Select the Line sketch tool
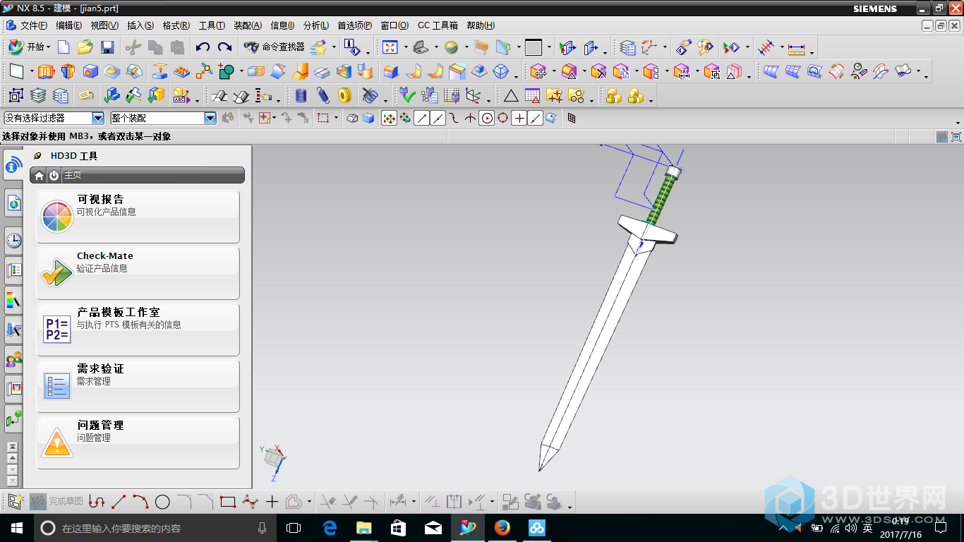The height and width of the screenshot is (542, 964). (119, 502)
